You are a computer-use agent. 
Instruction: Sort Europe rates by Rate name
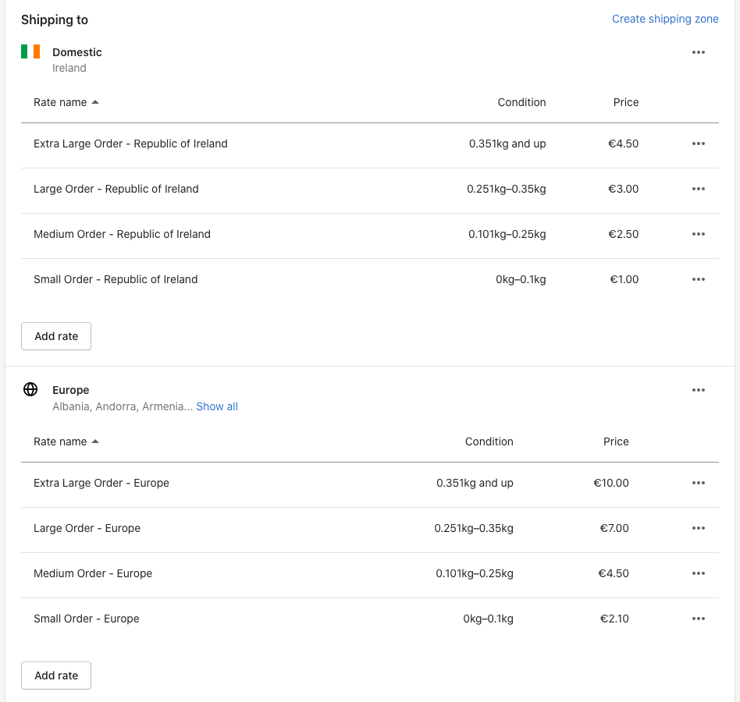[x=66, y=441]
